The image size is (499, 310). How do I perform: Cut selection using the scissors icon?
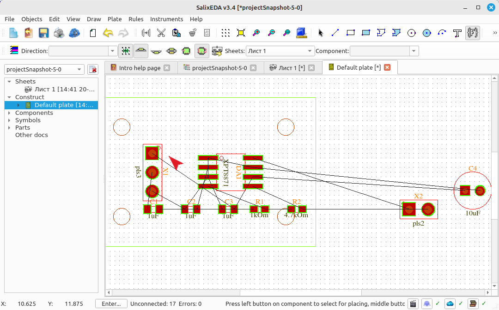tap(161, 33)
